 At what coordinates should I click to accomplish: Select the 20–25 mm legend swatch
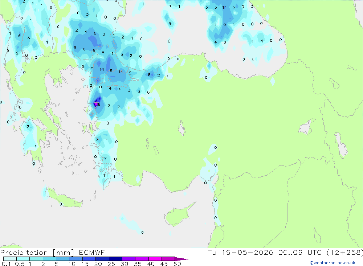click(102, 259)
